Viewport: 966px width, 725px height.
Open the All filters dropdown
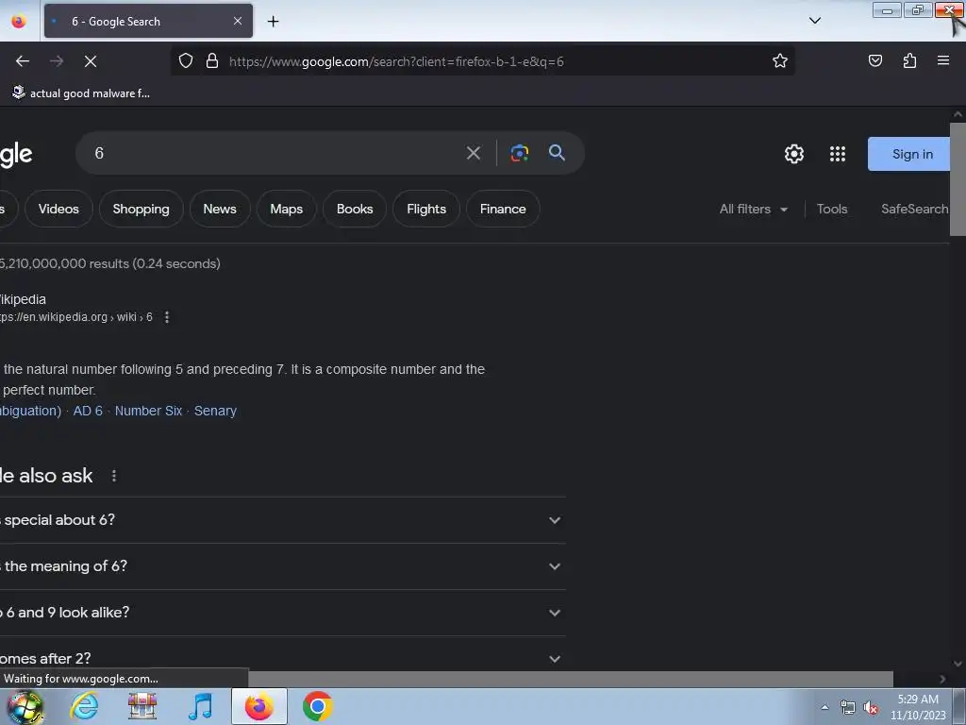(x=754, y=209)
